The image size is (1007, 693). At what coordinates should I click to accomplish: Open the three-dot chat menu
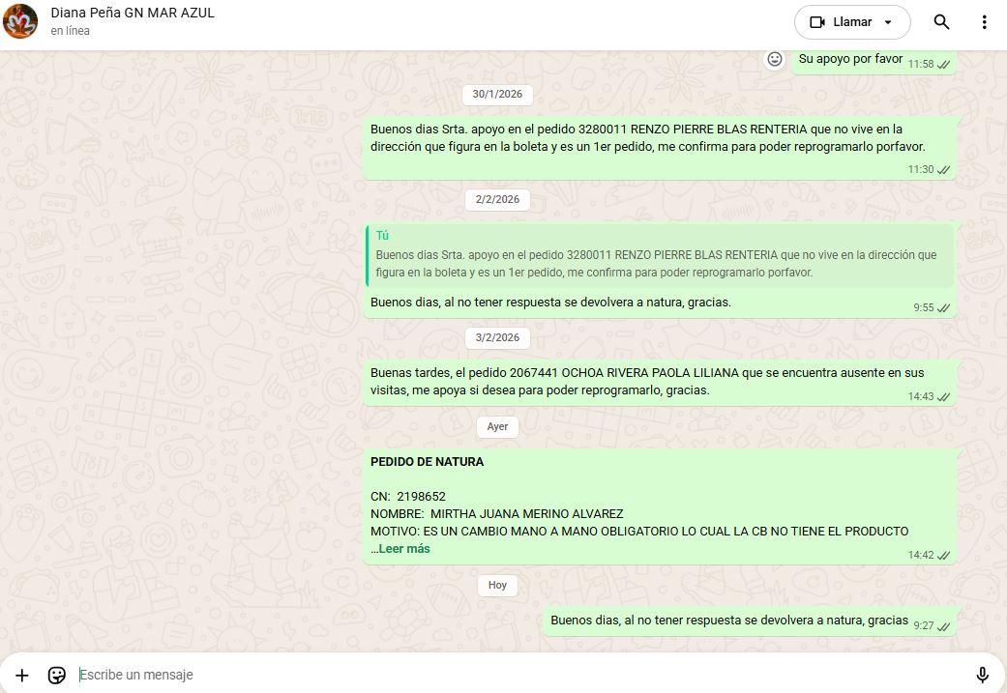pos(985,22)
